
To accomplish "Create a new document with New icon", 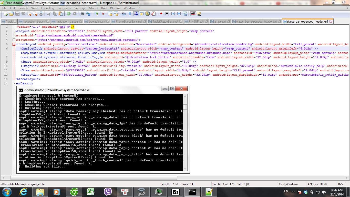I will (x=6, y=14).
